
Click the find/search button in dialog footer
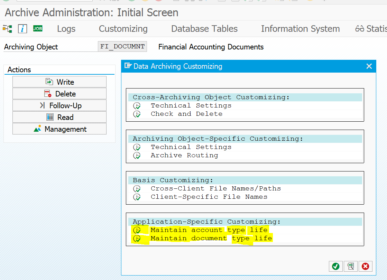click(350, 266)
